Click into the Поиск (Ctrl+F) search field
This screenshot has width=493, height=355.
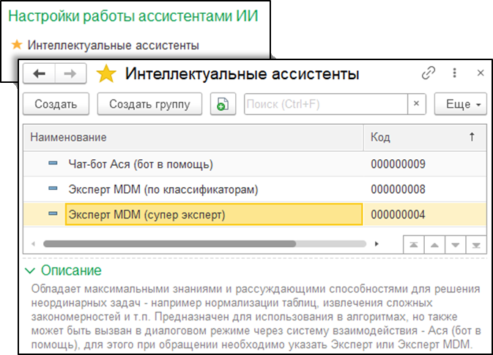click(325, 104)
